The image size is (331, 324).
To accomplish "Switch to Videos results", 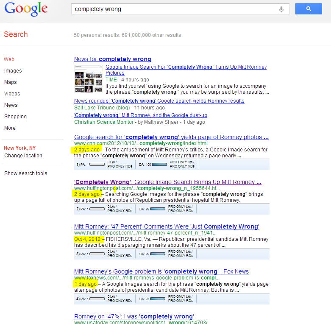I will point(12,94).
